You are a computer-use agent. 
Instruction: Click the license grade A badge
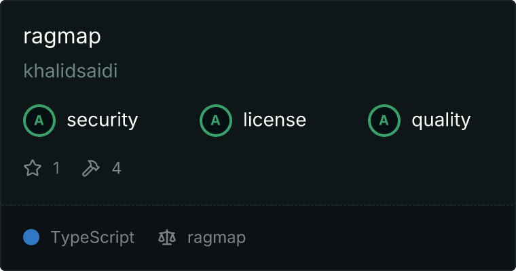215,121
